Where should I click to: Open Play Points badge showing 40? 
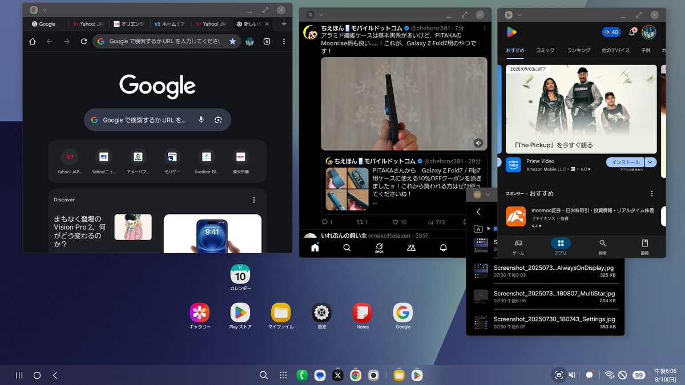[611, 32]
